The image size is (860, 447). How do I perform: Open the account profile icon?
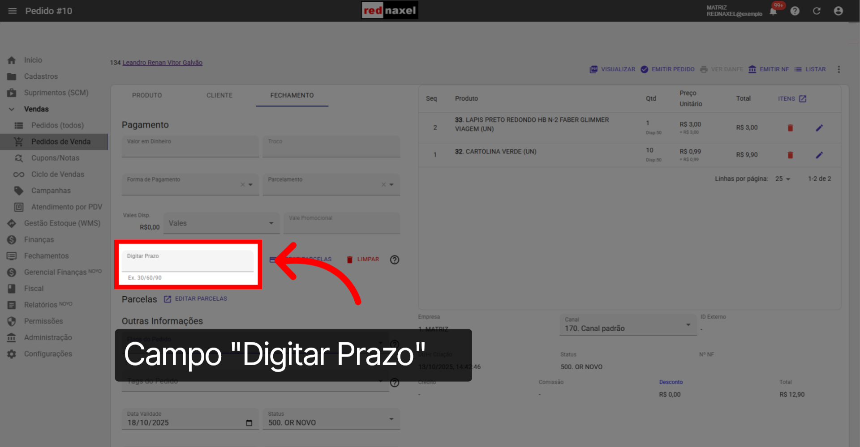pos(838,11)
